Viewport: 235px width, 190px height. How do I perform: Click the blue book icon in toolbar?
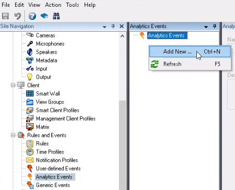[44, 16]
